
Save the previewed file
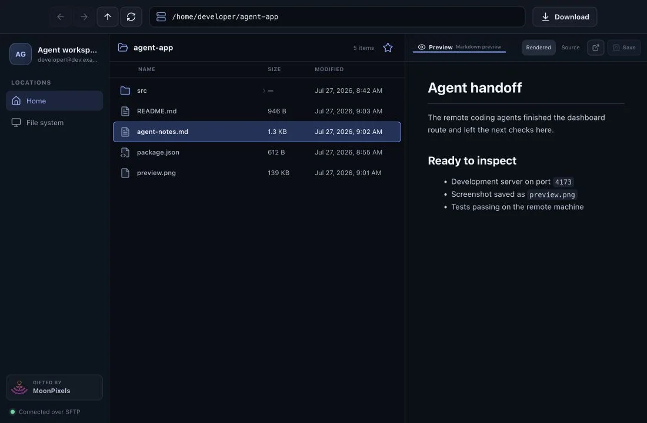click(x=624, y=48)
